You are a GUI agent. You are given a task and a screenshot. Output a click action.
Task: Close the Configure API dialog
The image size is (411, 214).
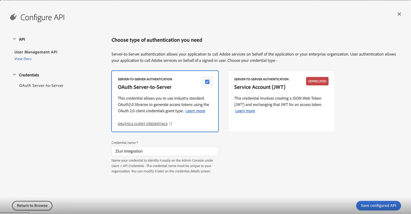(399, 14)
